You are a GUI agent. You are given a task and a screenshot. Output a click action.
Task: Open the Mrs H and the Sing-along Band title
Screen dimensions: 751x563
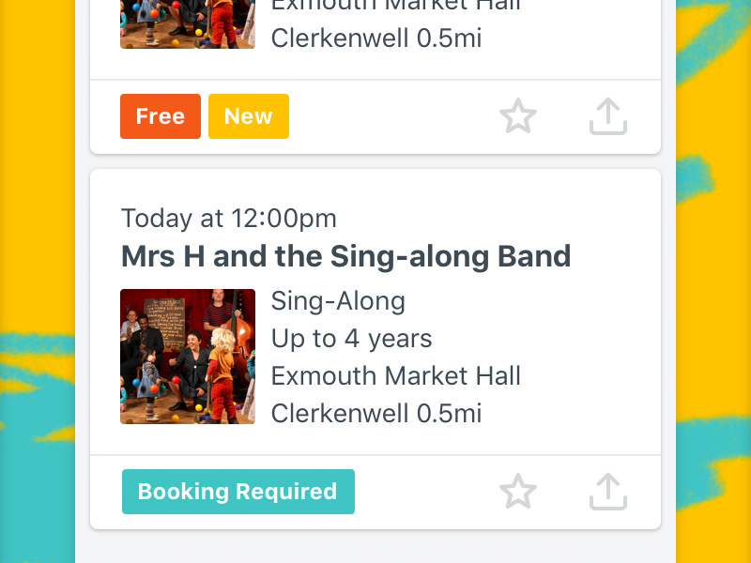tap(345, 256)
